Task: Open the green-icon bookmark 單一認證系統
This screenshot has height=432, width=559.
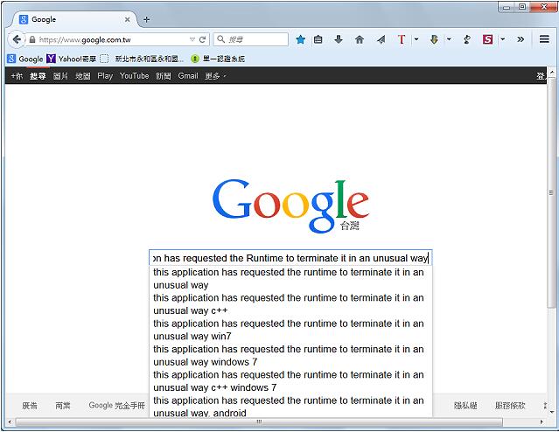Action: coord(218,59)
